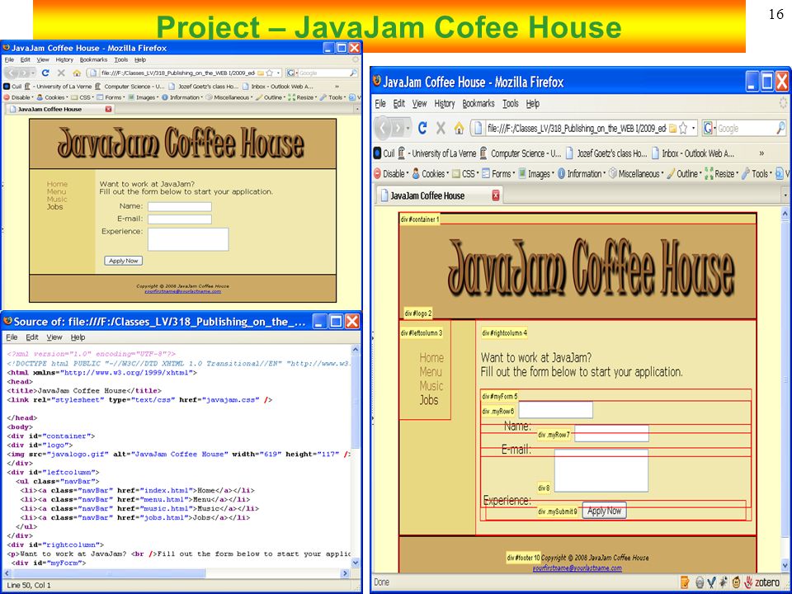The image size is (792, 594).
Task: Click Google search box in large Firefox
Action: [x=746, y=129]
